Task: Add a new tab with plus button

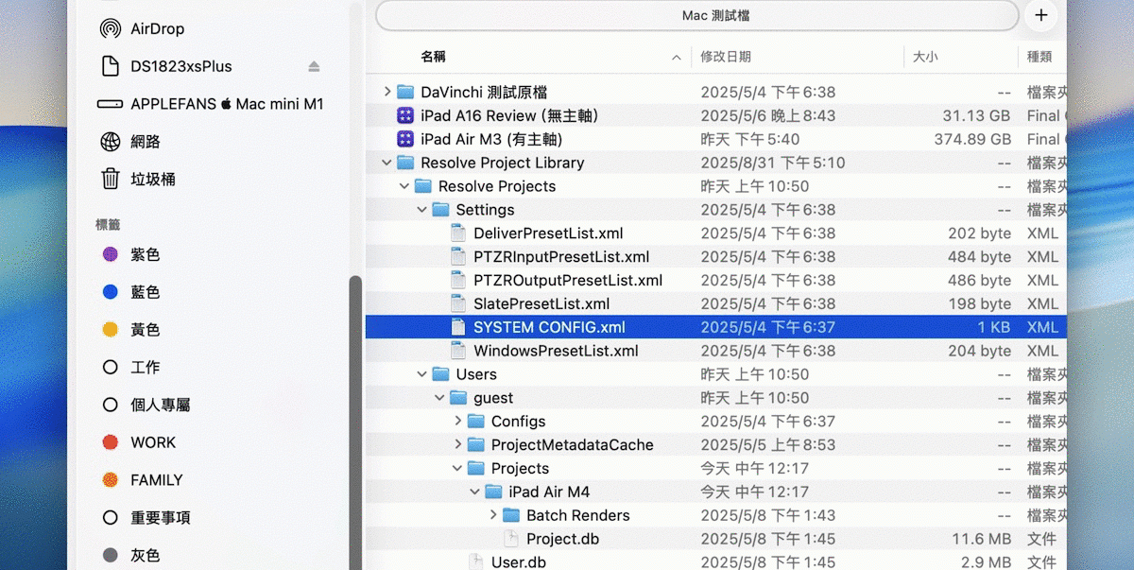Action: click(1041, 15)
